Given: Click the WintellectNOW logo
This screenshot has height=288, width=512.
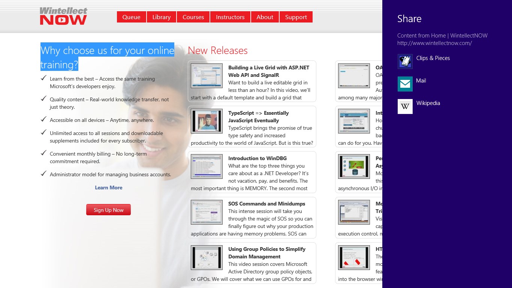Looking at the screenshot, I should (63, 16).
